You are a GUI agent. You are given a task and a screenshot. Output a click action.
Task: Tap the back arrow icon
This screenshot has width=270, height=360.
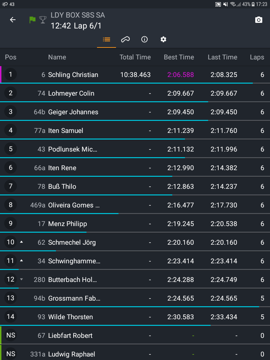click(x=13, y=20)
